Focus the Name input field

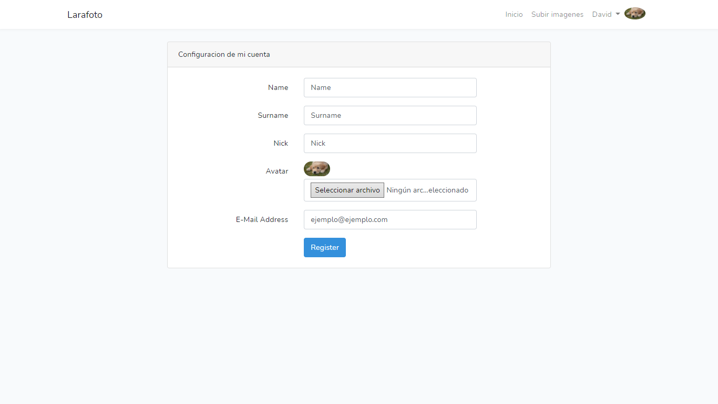coord(390,88)
